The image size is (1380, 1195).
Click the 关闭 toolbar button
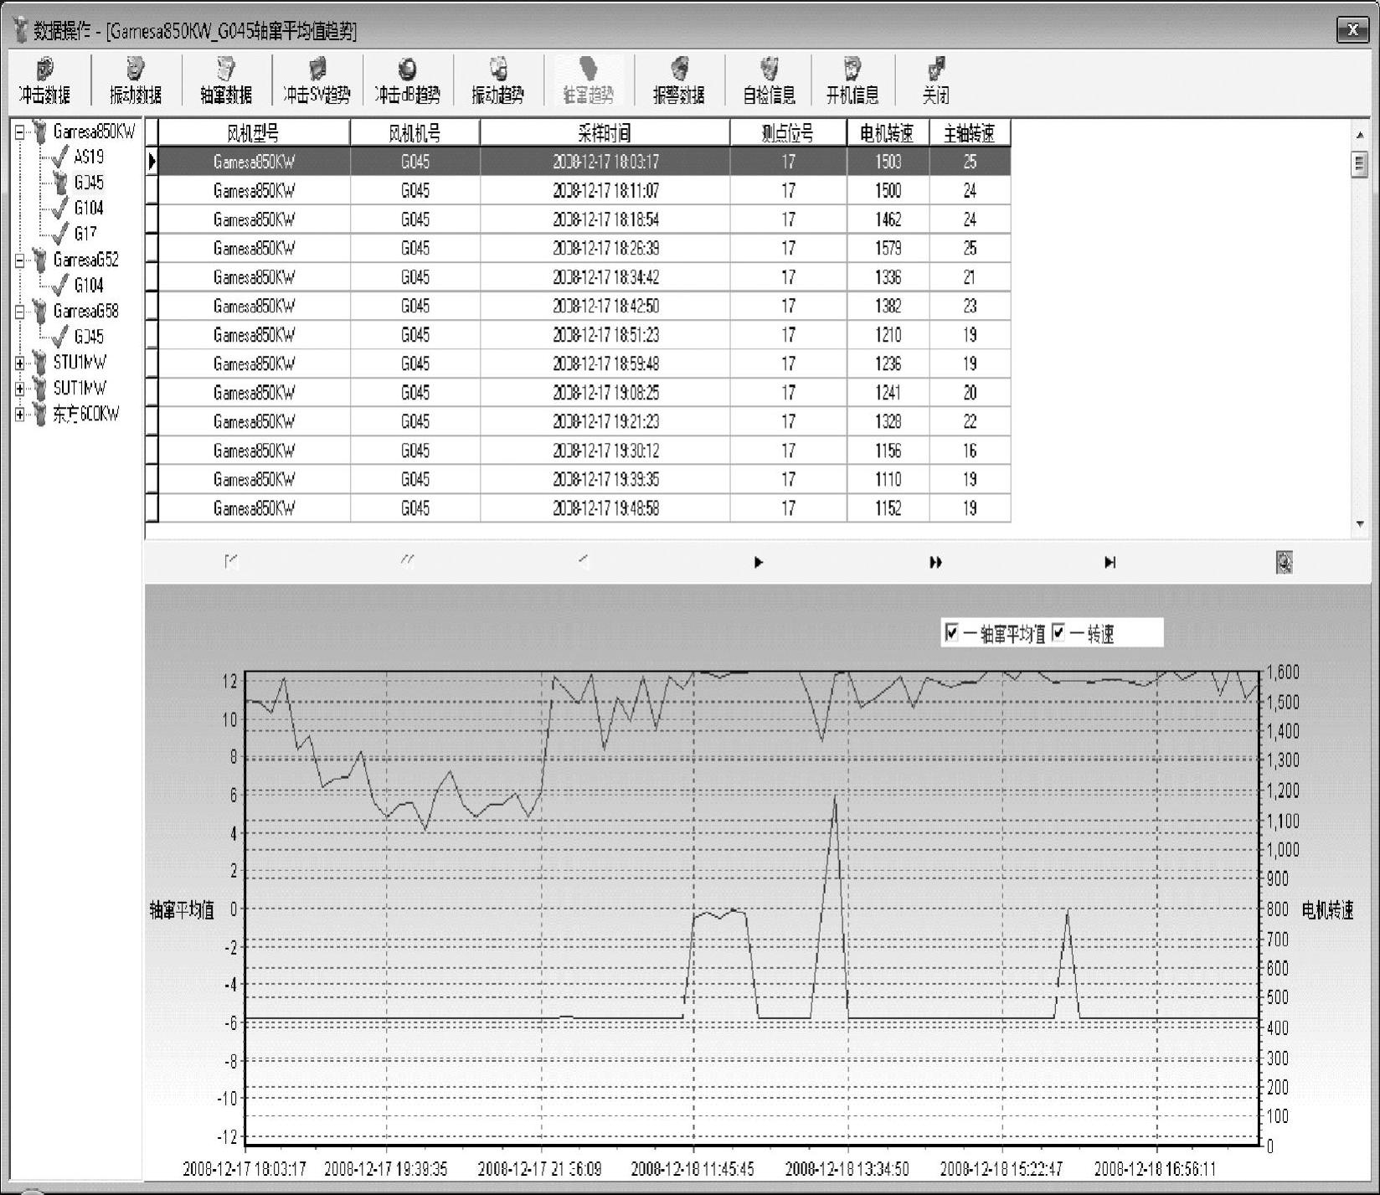(x=936, y=81)
